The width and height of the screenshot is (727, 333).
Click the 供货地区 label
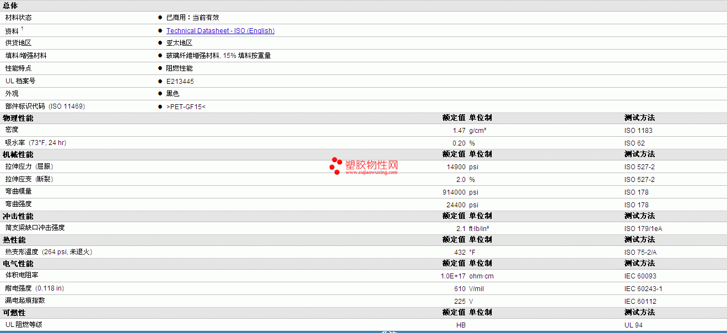coord(18,43)
